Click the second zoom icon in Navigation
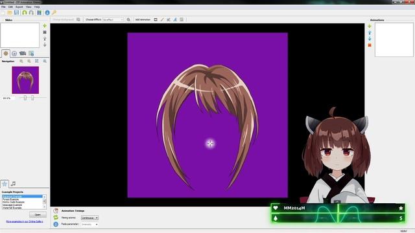 pos(29,61)
